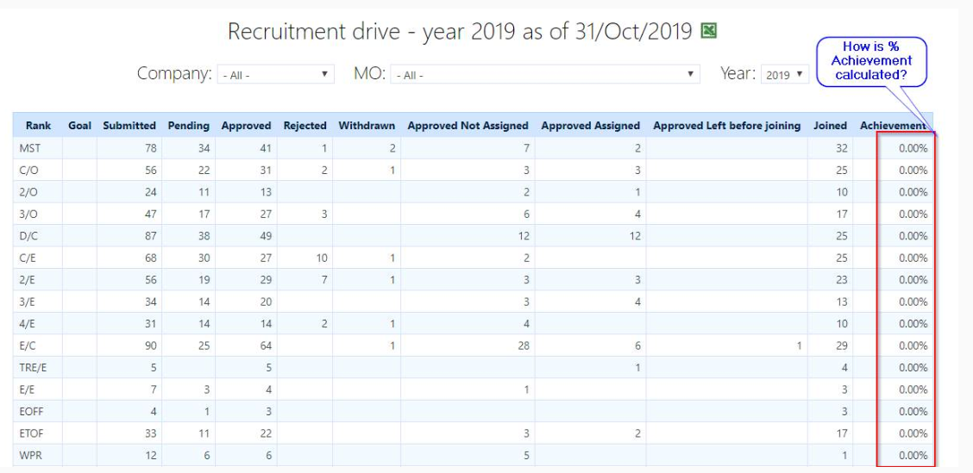The width and height of the screenshot is (973, 473).
Task: Click the Pending column header
Action: point(189,125)
